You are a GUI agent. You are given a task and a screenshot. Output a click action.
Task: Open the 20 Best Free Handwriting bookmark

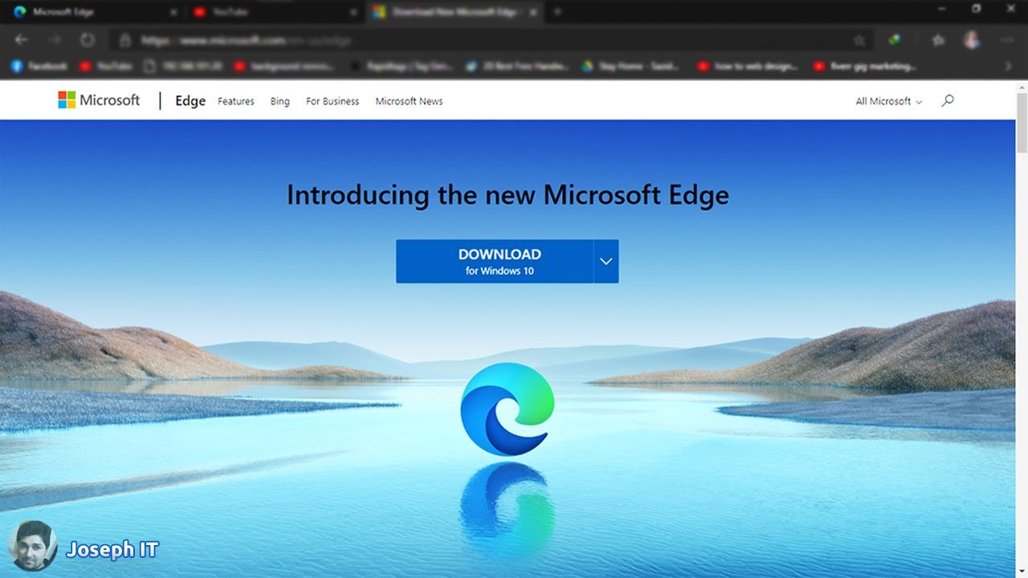point(518,67)
